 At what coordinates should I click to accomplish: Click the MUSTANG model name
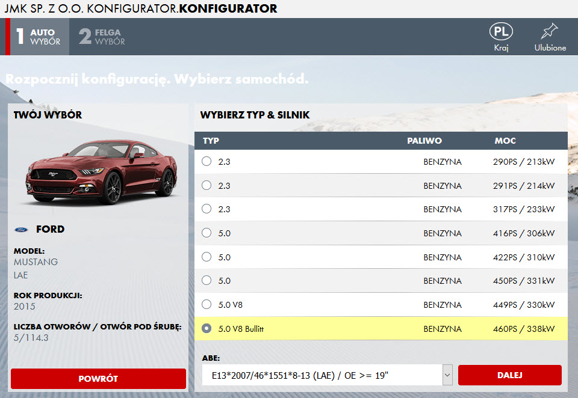36,262
